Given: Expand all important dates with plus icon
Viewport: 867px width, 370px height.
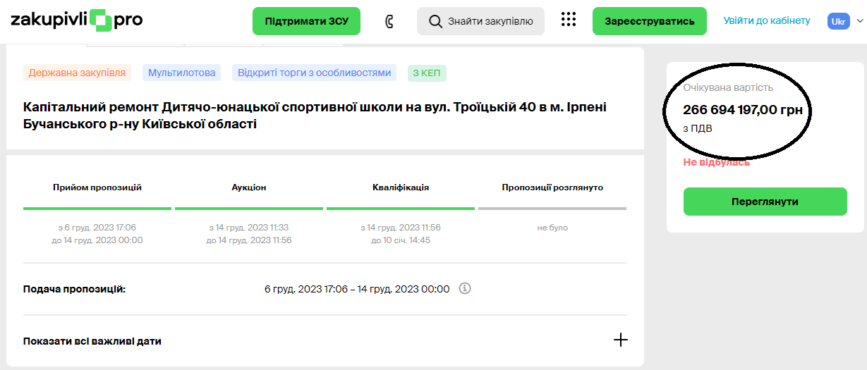Looking at the screenshot, I should point(620,340).
